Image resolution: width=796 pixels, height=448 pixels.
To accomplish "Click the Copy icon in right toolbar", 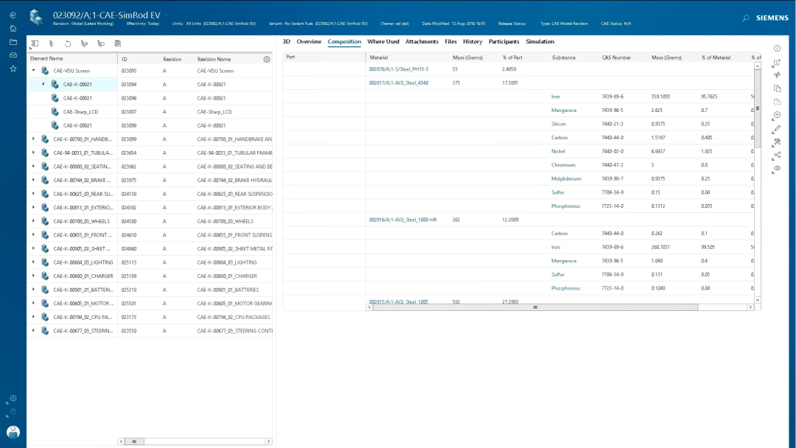I will click(777, 88).
